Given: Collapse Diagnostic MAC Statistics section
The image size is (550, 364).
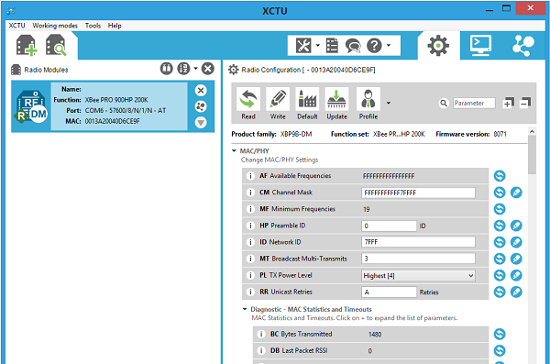Looking at the screenshot, I should [245, 309].
